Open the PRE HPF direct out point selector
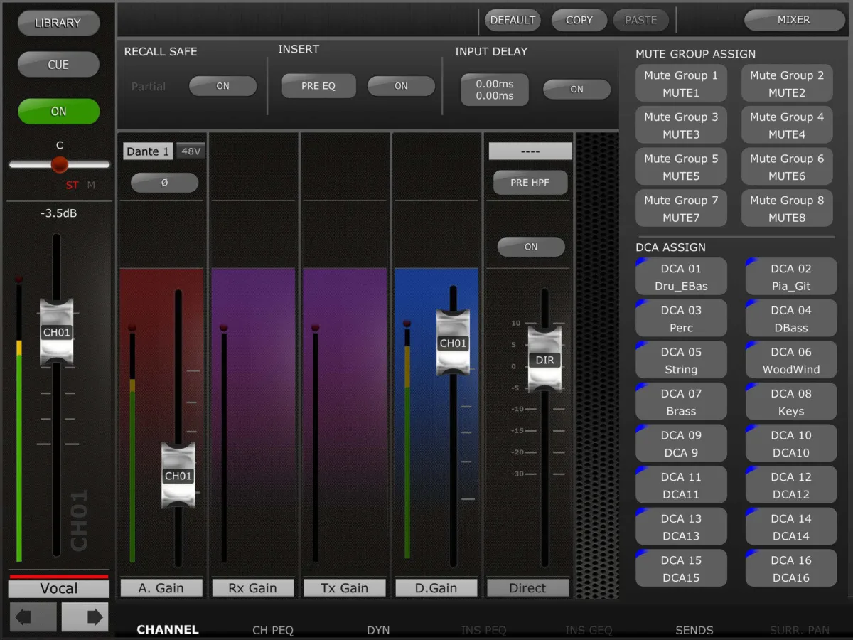Screen dimensions: 853x640 [x=530, y=182]
